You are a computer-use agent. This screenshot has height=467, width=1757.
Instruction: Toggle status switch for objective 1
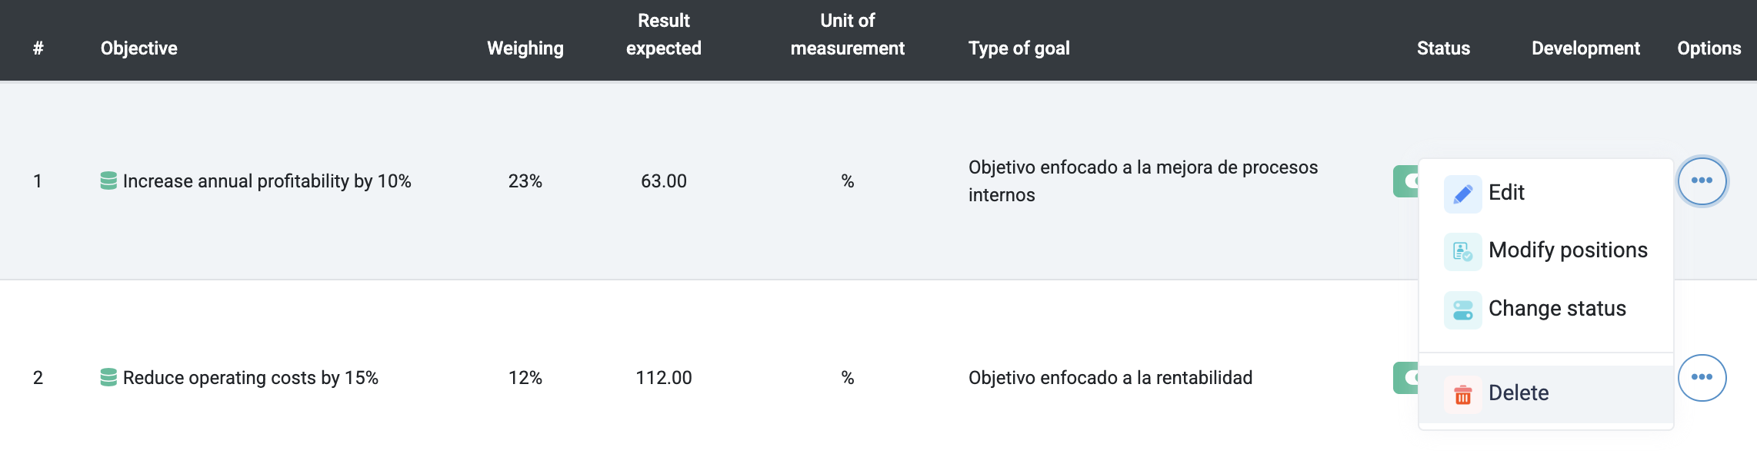pyautogui.click(x=1406, y=181)
